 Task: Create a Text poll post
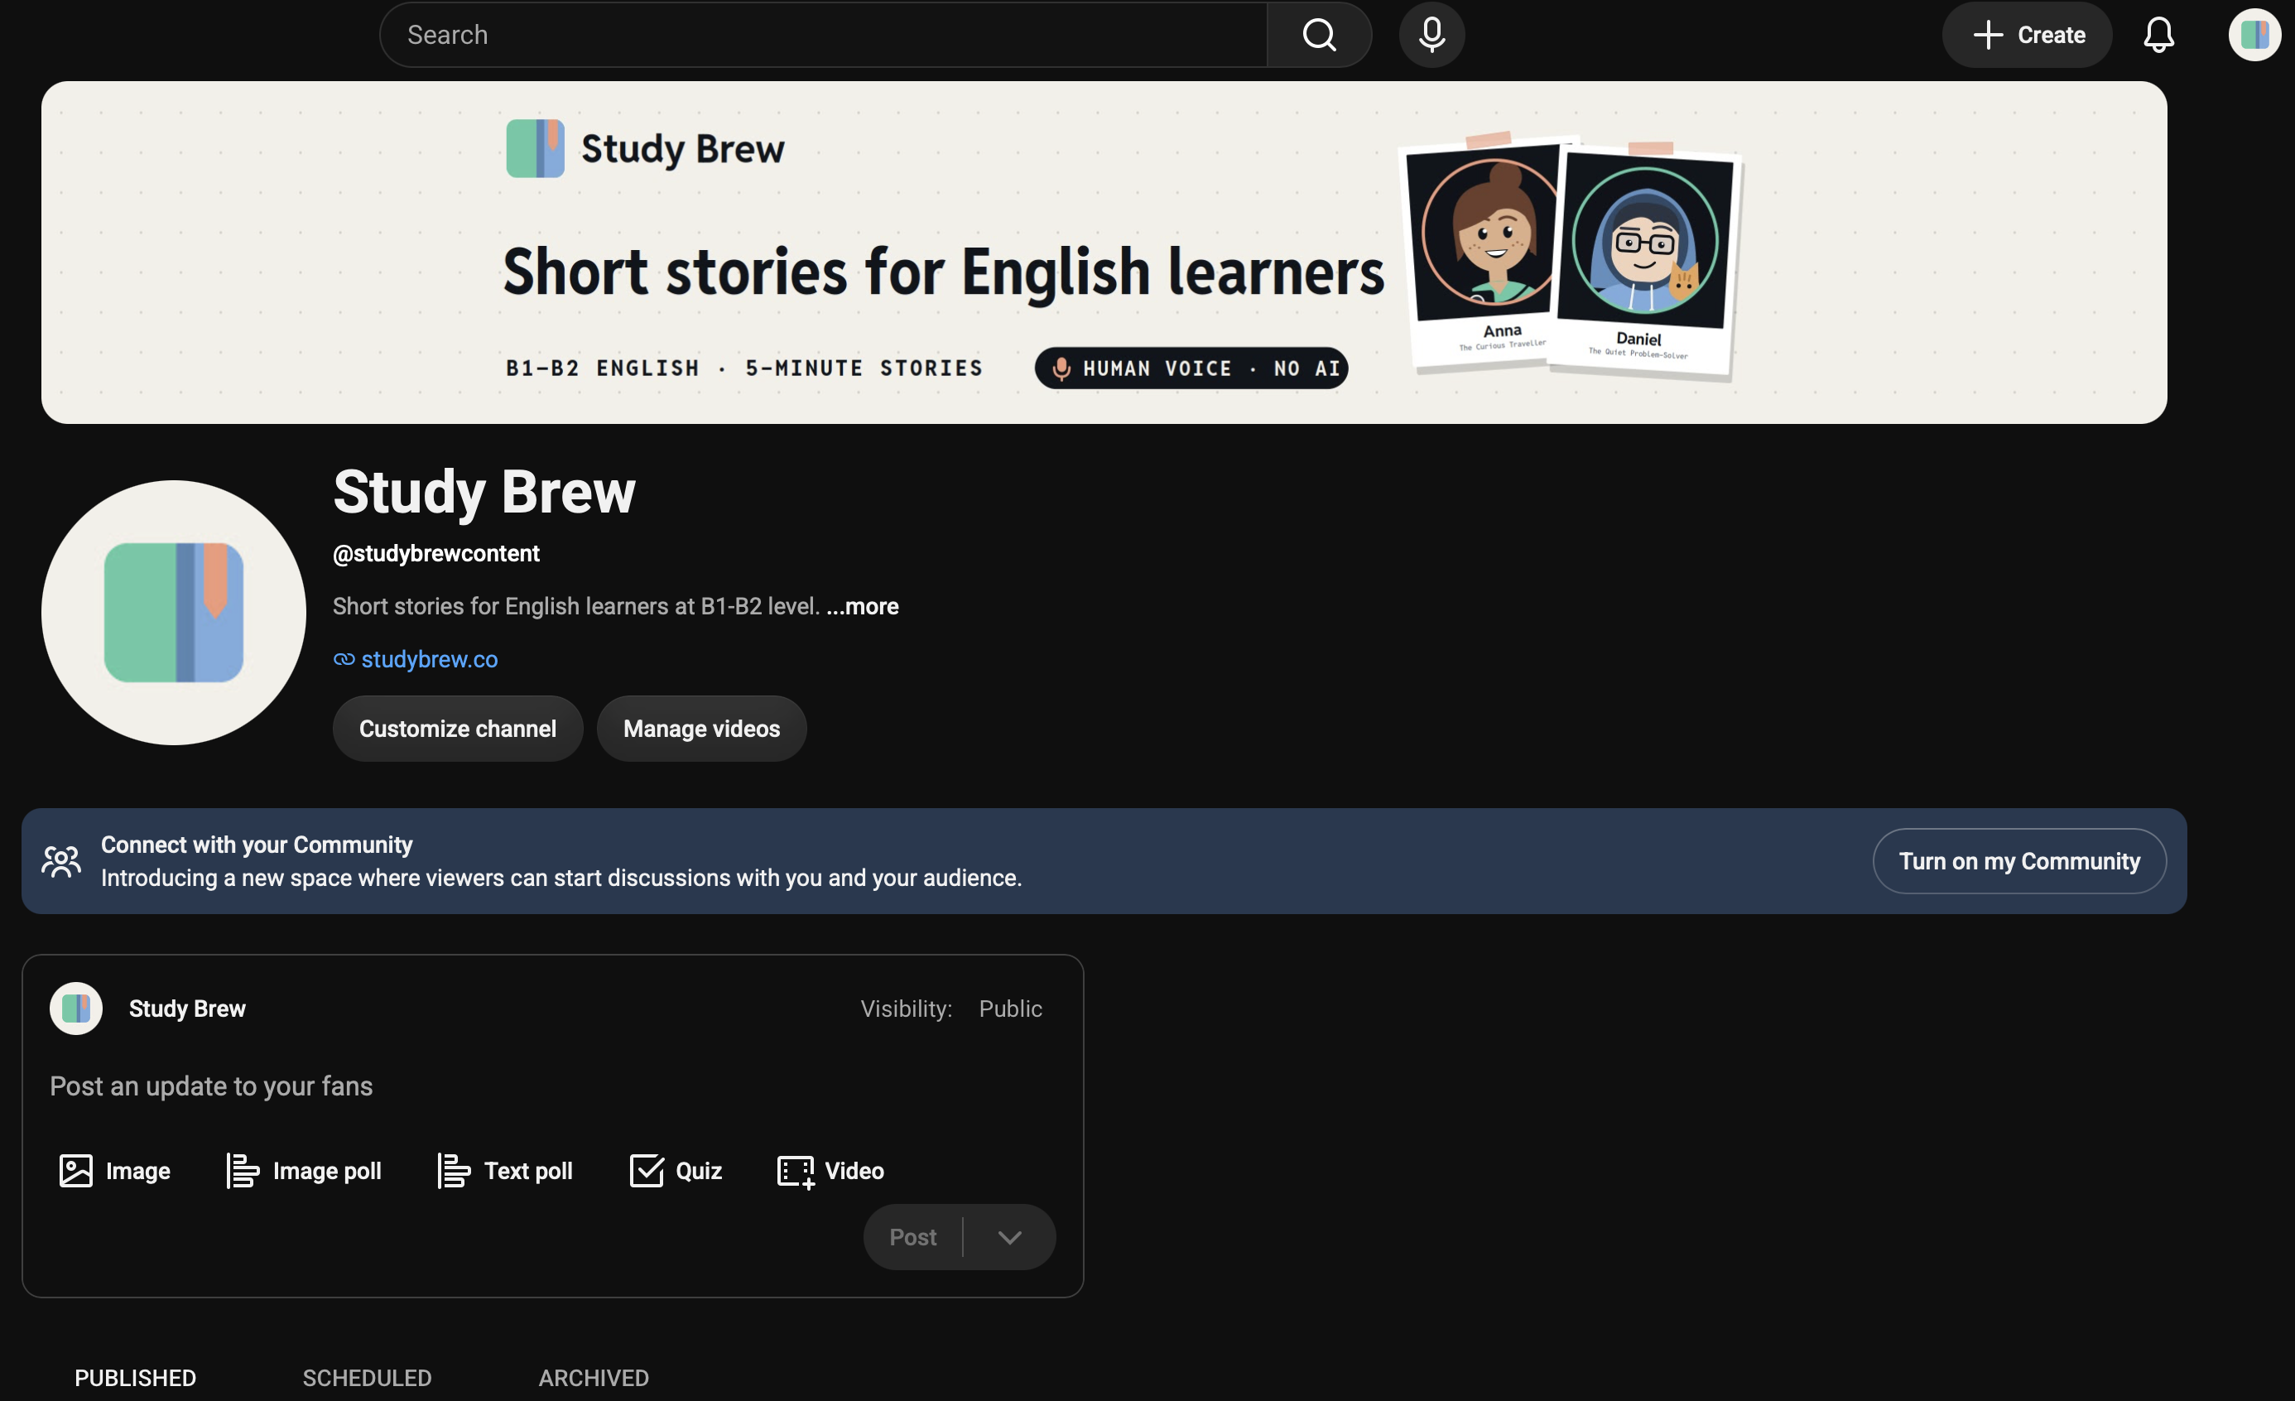505,1170
